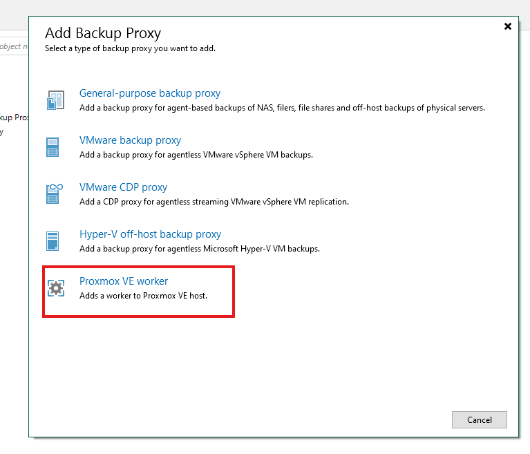Click the Hyper-V off-host proxy icon
530x454 pixels.
(x=53, y=241)
